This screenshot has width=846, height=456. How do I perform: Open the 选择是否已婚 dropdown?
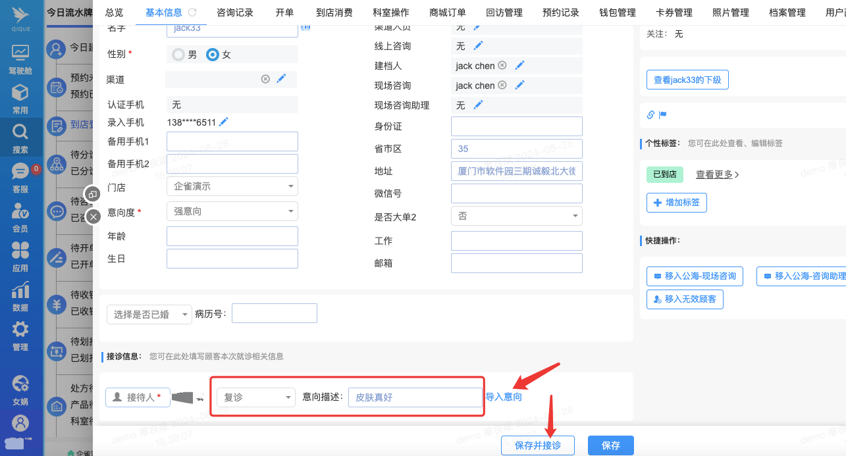(x=149, y=315)
